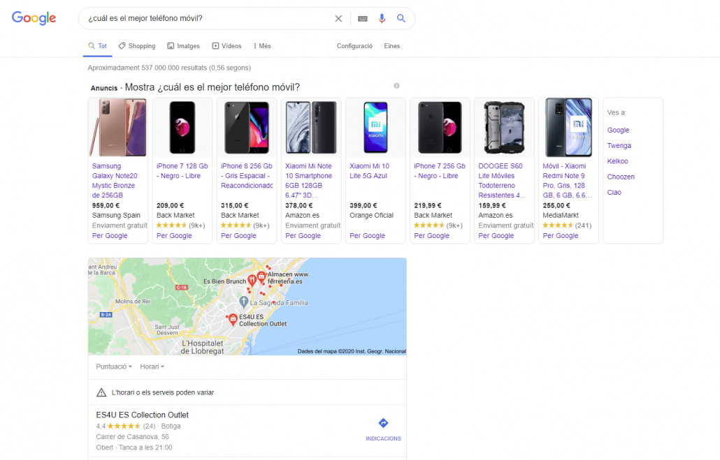Open the Configuració settings link
The height and width of the screenshot is (460, 720).
point(354,46)
